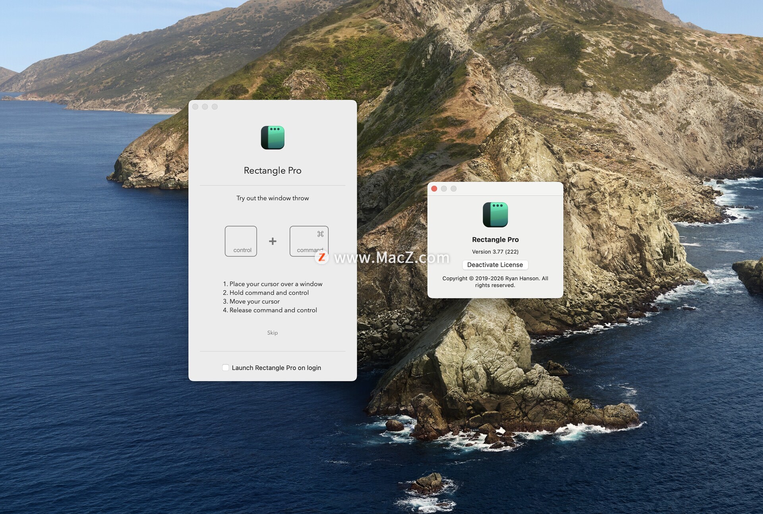Viewport: 763px width, 514px height.
Task: Deactivate the Rectangle Pro license
Action: (x=495, y=265)
